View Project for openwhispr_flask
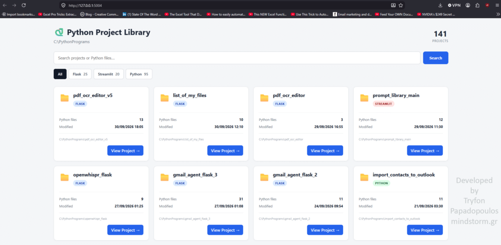Viewport: 501px width, 245px height. 125,230
